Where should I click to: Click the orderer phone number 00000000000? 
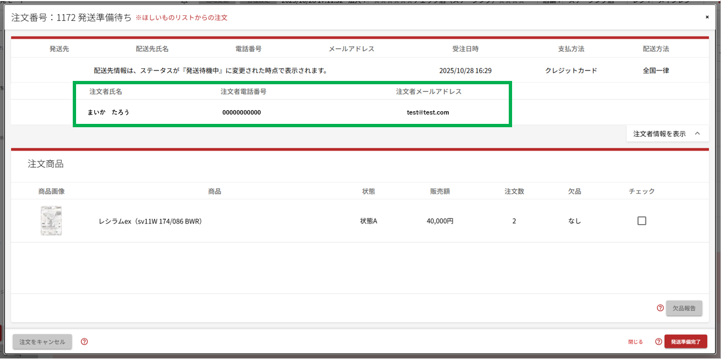click(241, 112)
